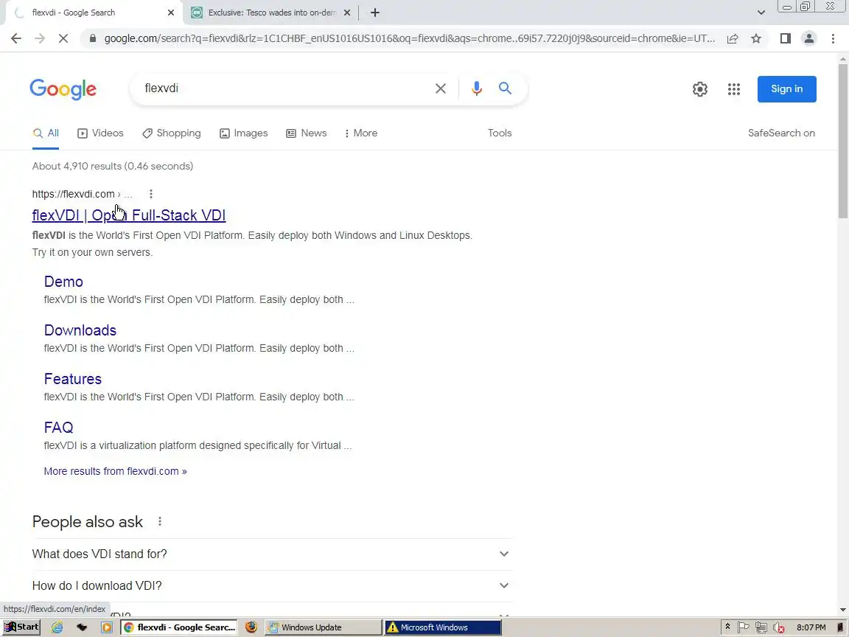Screen dimensions: 849x637
Task: Go back using browser back arrow
Action: coord(16,38)
